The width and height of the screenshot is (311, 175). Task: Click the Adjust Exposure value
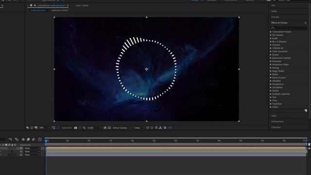coord(170,128)
